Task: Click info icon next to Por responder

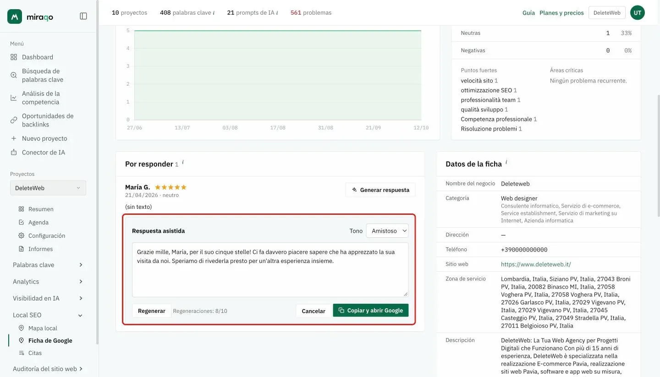Action: point(183,162)
